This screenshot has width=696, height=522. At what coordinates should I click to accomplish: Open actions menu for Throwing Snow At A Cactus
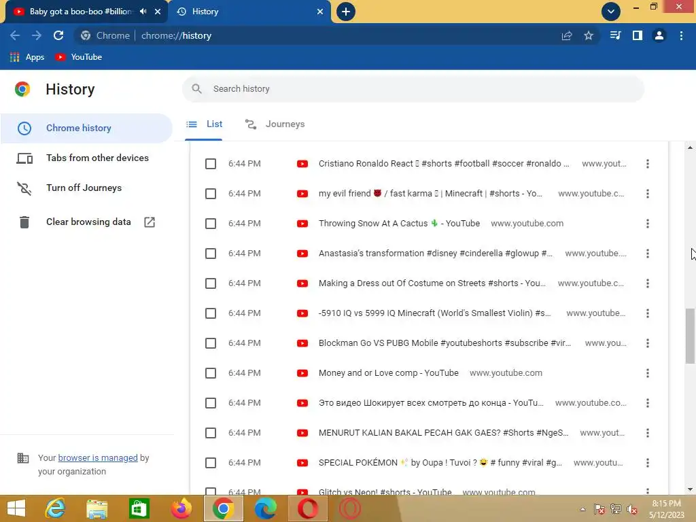[x=648, y=224]
